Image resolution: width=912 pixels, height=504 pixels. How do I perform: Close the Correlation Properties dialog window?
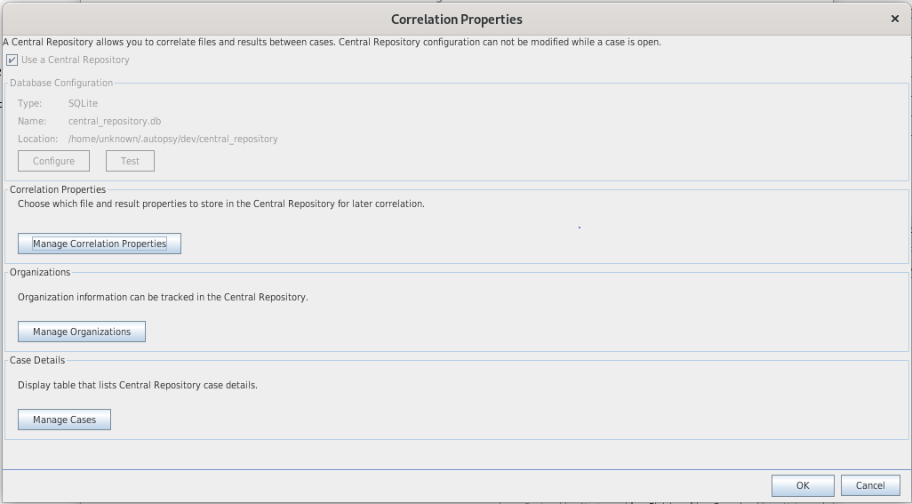[894, 19]
